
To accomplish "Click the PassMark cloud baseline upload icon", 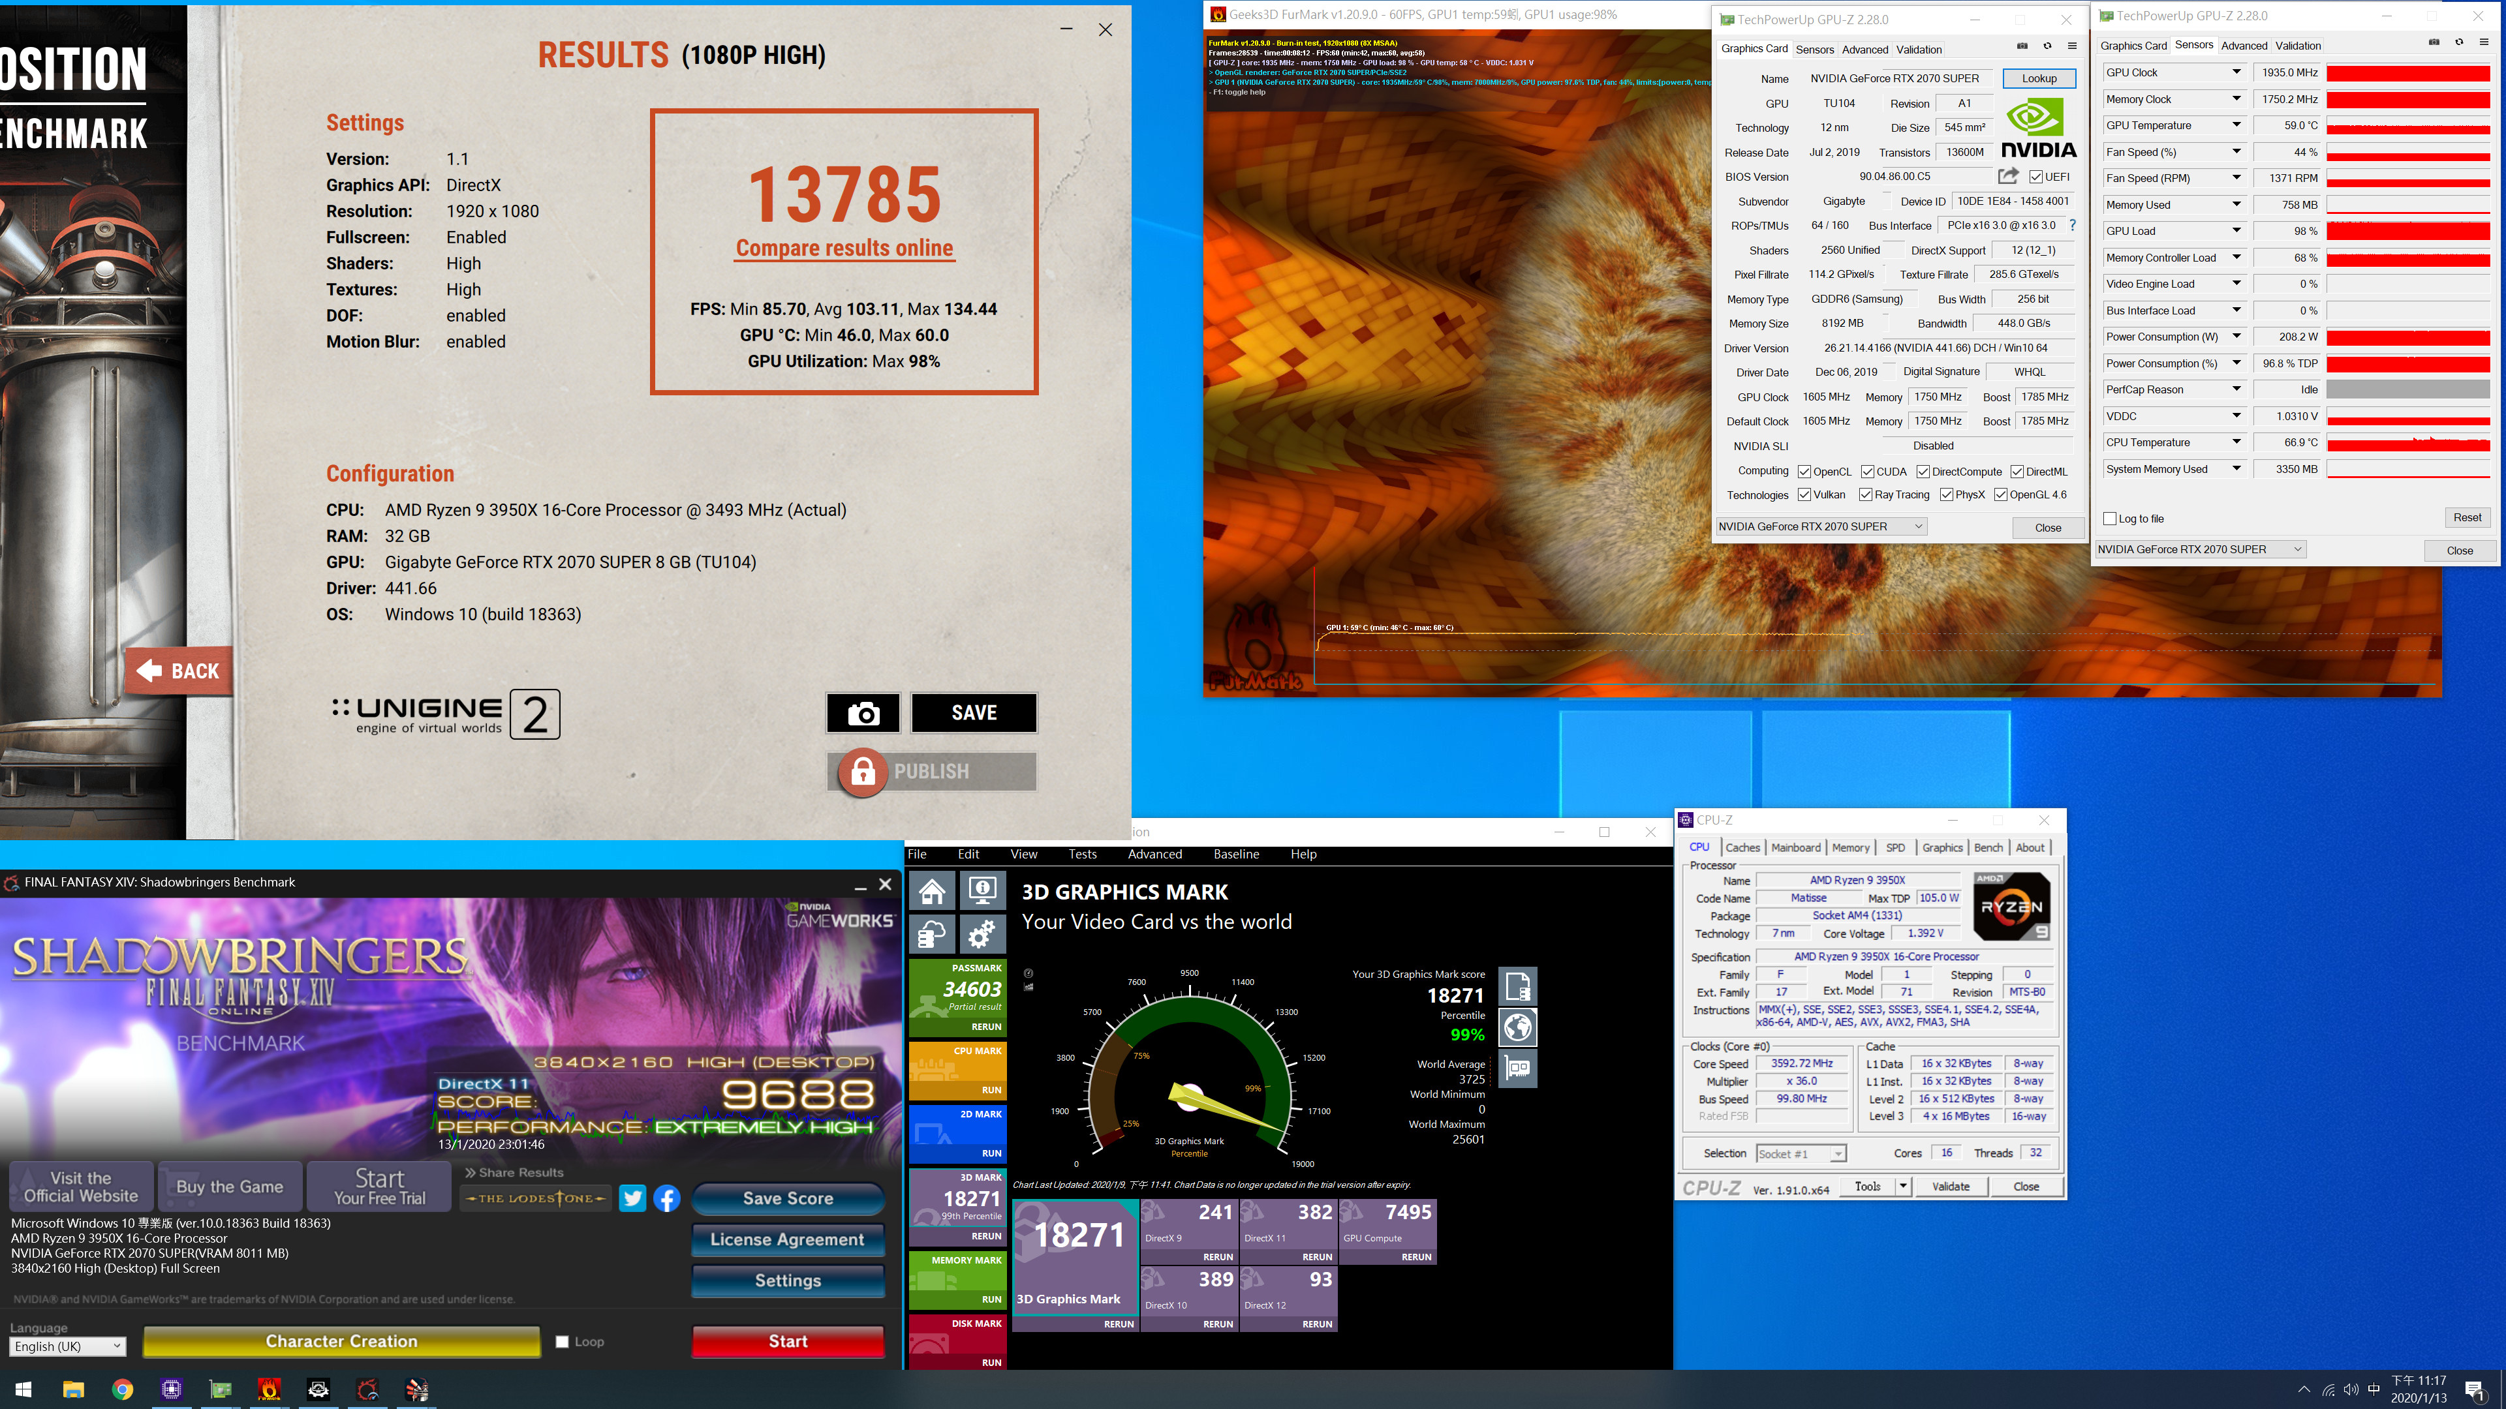I will coord(932,935).
